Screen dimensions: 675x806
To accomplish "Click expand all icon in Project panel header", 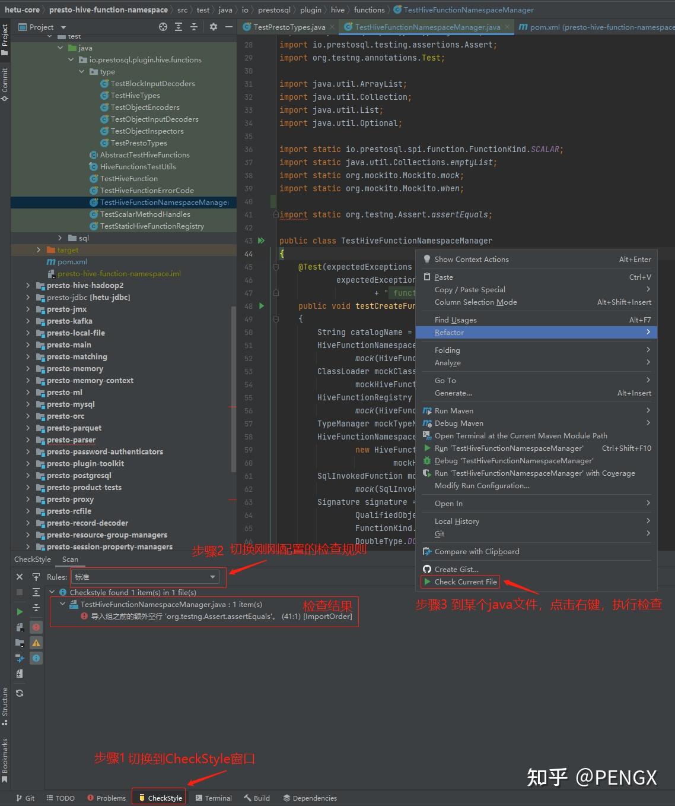I will click(179, 27).
